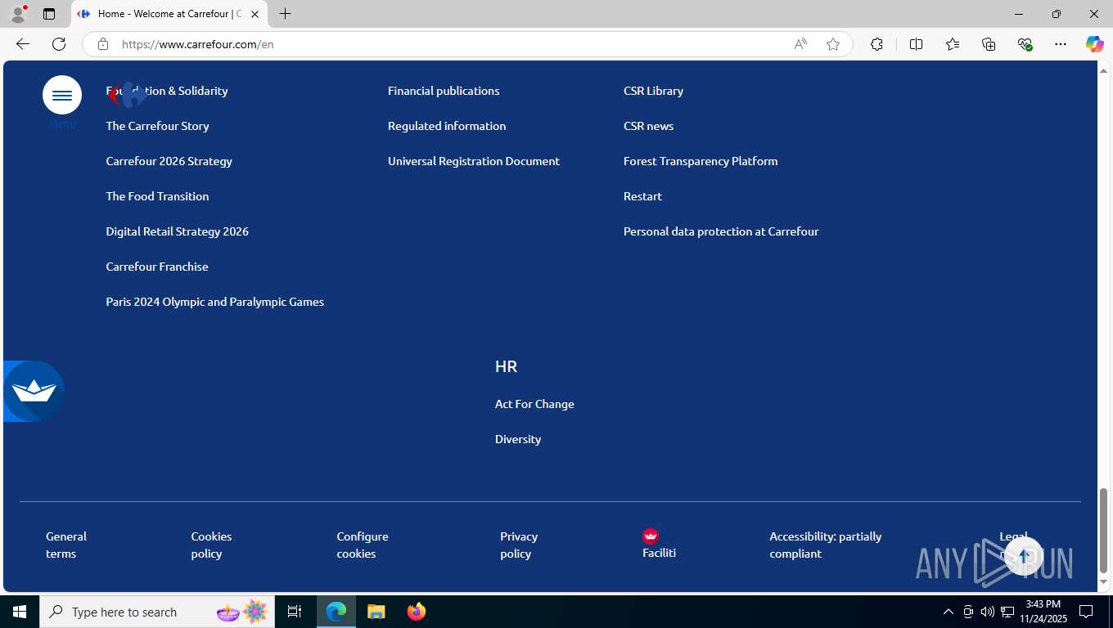Open Settings and more menu
1113x628 pixels.
(1061, 44)
